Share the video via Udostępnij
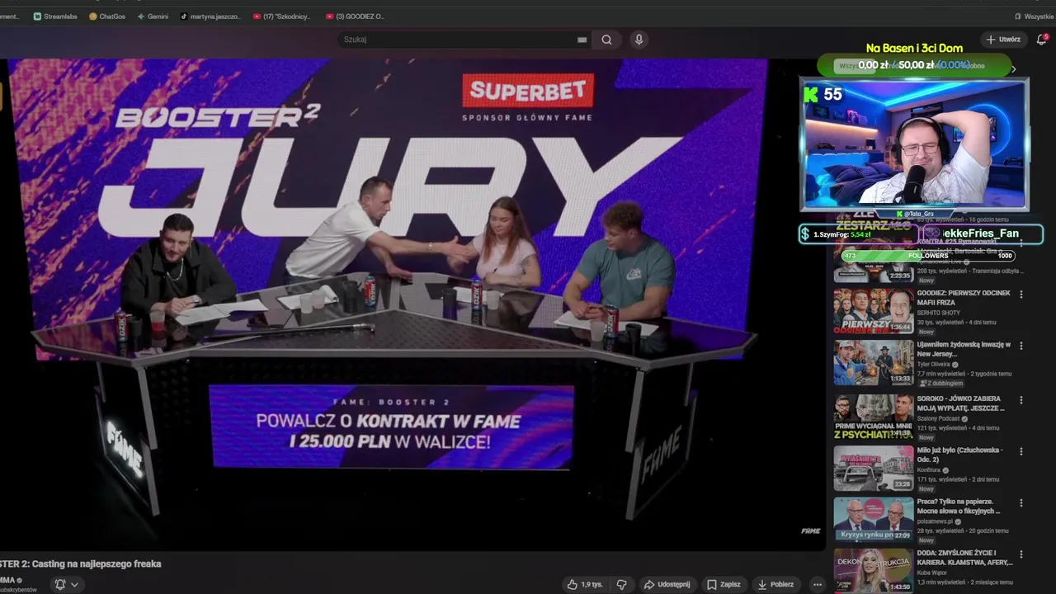Image resolution: width=1056 pixels, height=594 pixels. coord(667,584)
